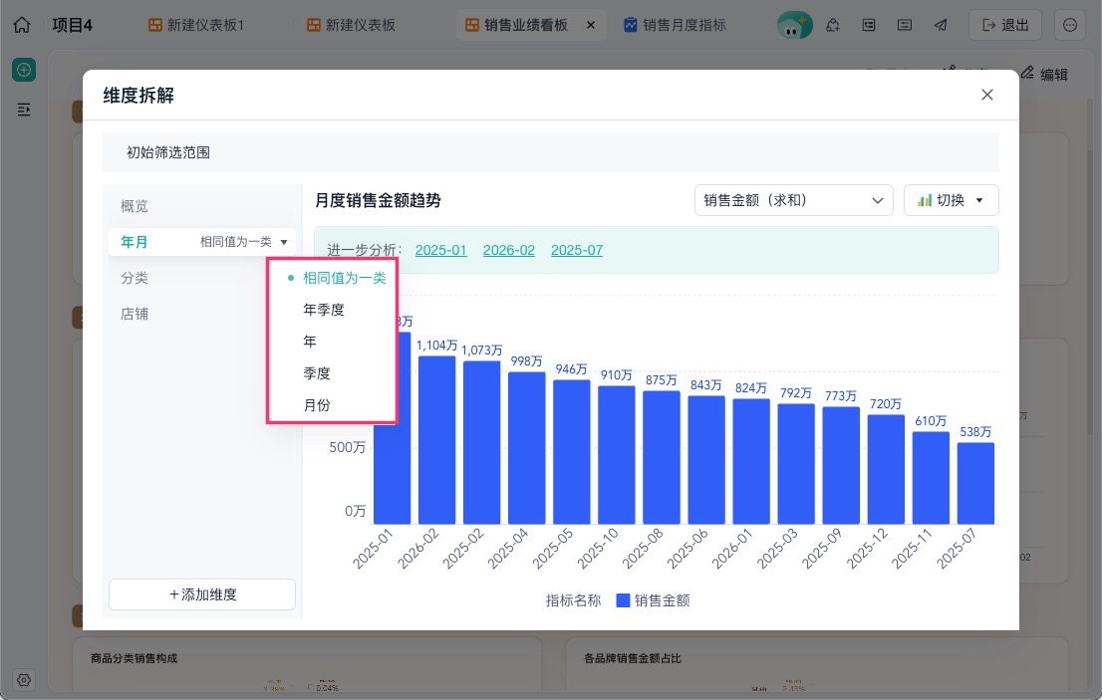The image size is (1102, 700).
Task: Open the settings gear in the sidebar
Action: pyautogui.click(x=24, y=680)
